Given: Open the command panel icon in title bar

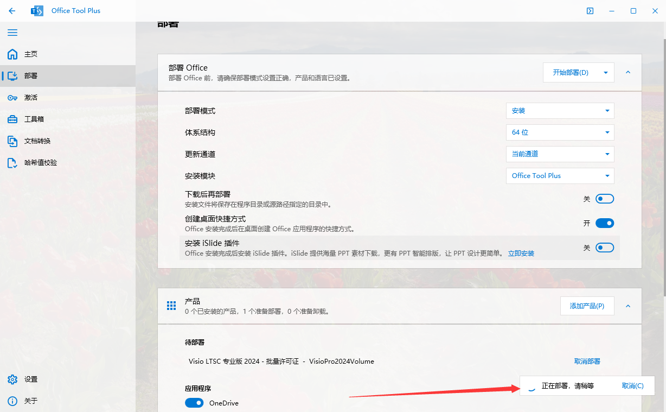Looking at the screenshot, I should click(590, 11).
